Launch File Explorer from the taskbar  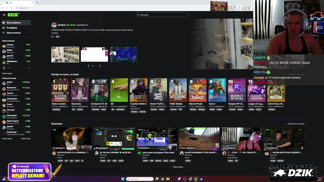pos(168,179)
